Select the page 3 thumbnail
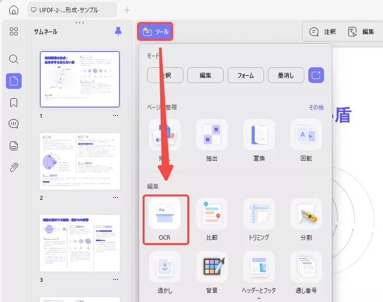 point(80,243)
